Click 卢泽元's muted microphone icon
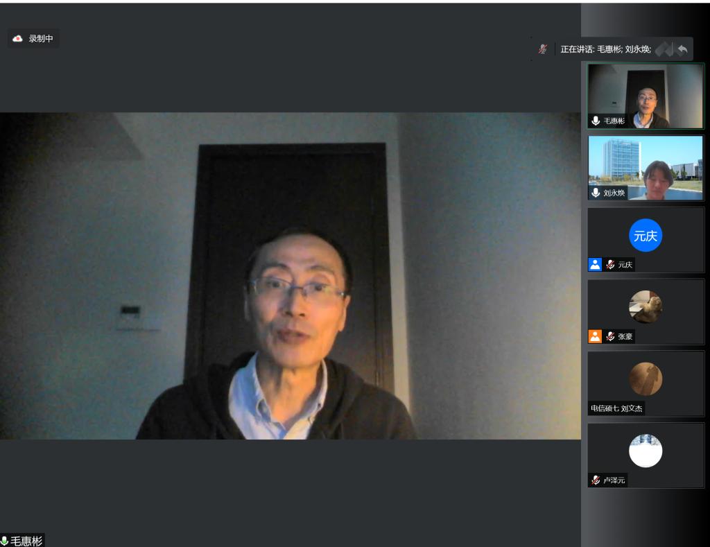This screenshot has width=710, height=547. pos(596,480)
